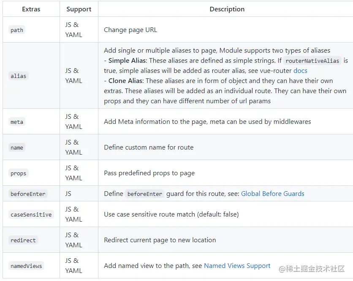Click beforeEnter in the Extras column

point(28,194)
